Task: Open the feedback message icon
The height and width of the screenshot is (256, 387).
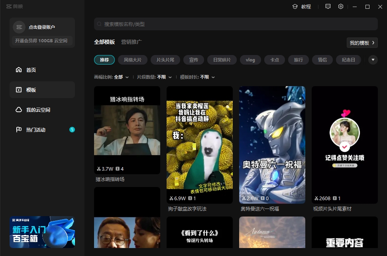Action: pos(328,7)
